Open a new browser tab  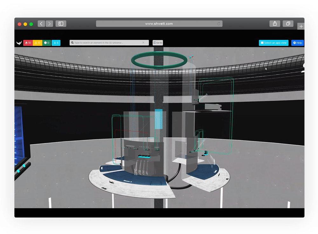pos(301,26)
